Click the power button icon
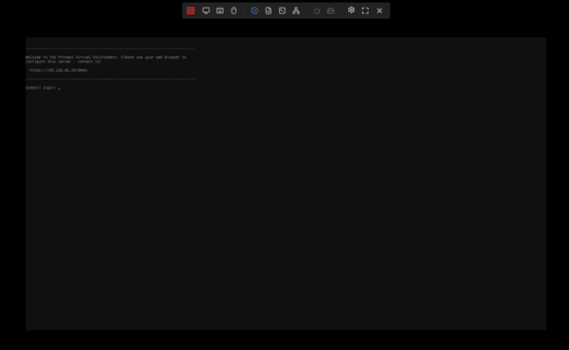Image resolution: width=569 pixels, height=350 pixels. click(x=317, y=11)
